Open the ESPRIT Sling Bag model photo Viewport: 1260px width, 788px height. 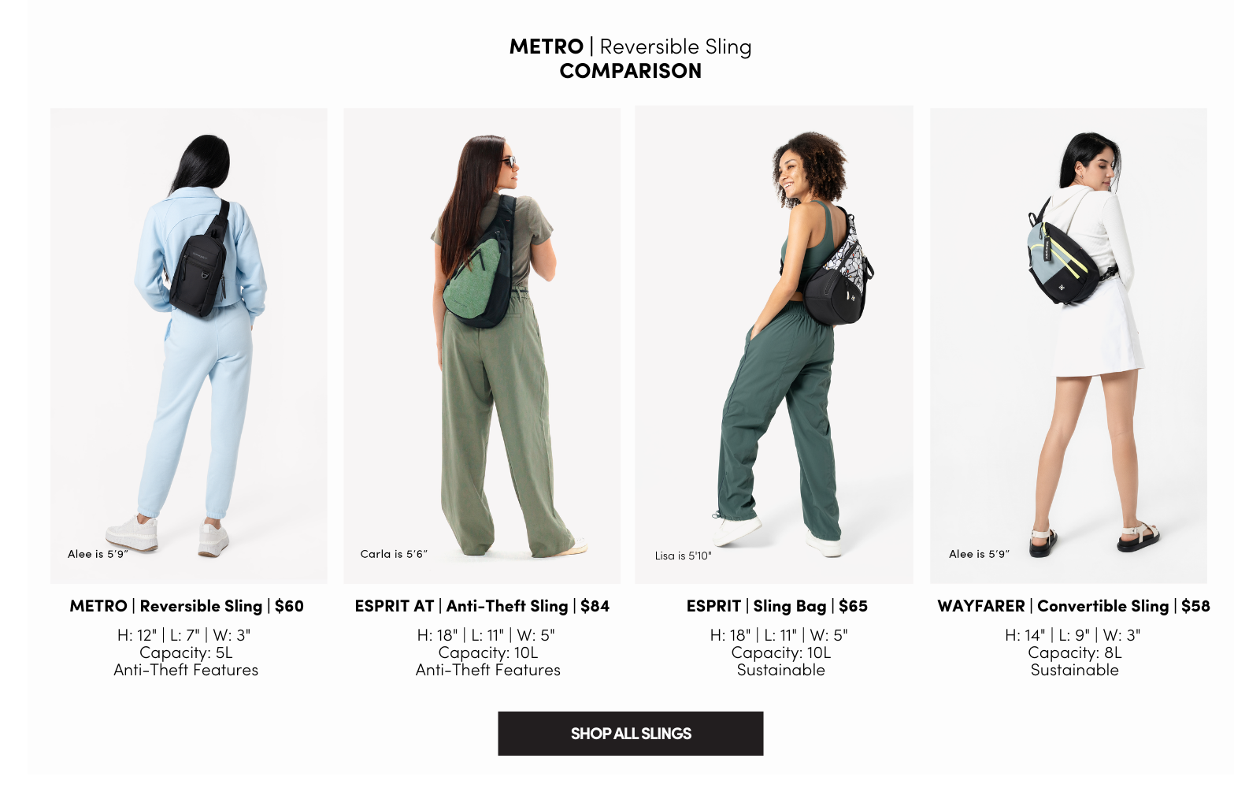(x=774, y=345)
